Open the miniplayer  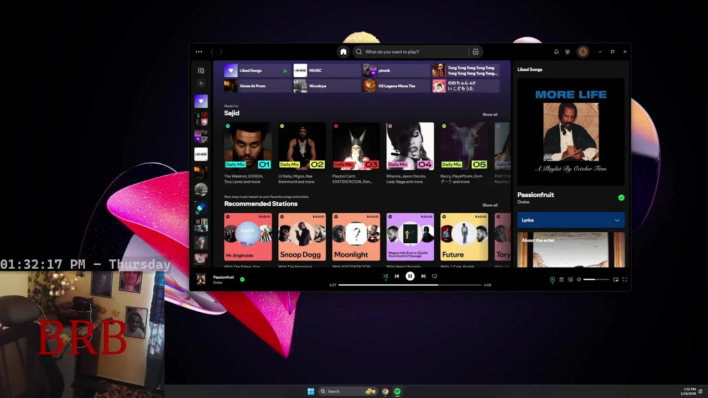click(x=616, y=280)
